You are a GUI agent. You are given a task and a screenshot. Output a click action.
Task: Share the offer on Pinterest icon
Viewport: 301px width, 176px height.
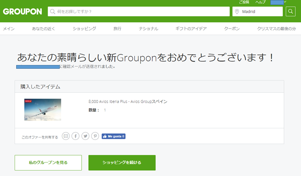point(95,136)
